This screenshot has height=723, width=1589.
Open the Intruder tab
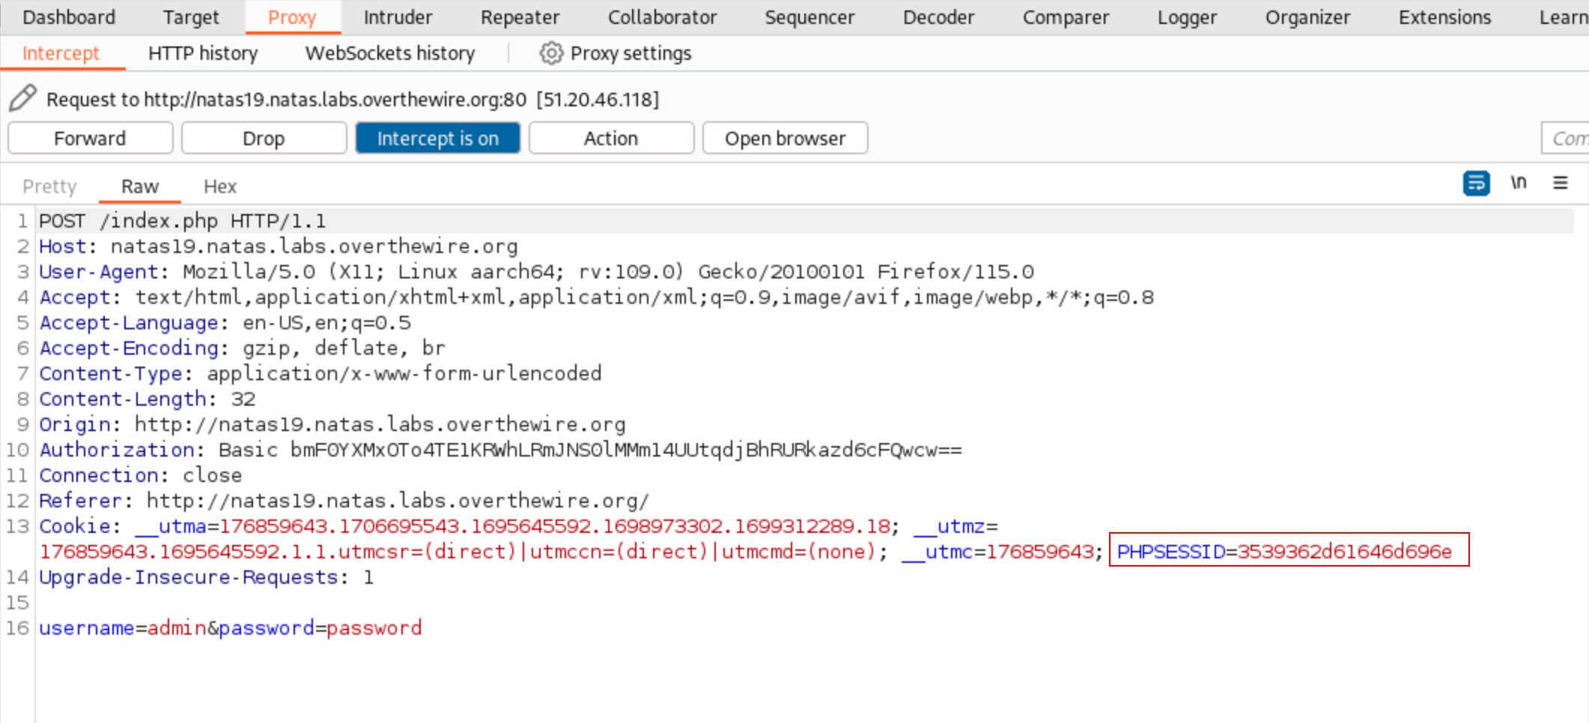tap(398, 17)
